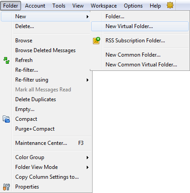Screen dimensions: 190x193
Task: Expand the Color Group submenu arrow
Action: 88,157
